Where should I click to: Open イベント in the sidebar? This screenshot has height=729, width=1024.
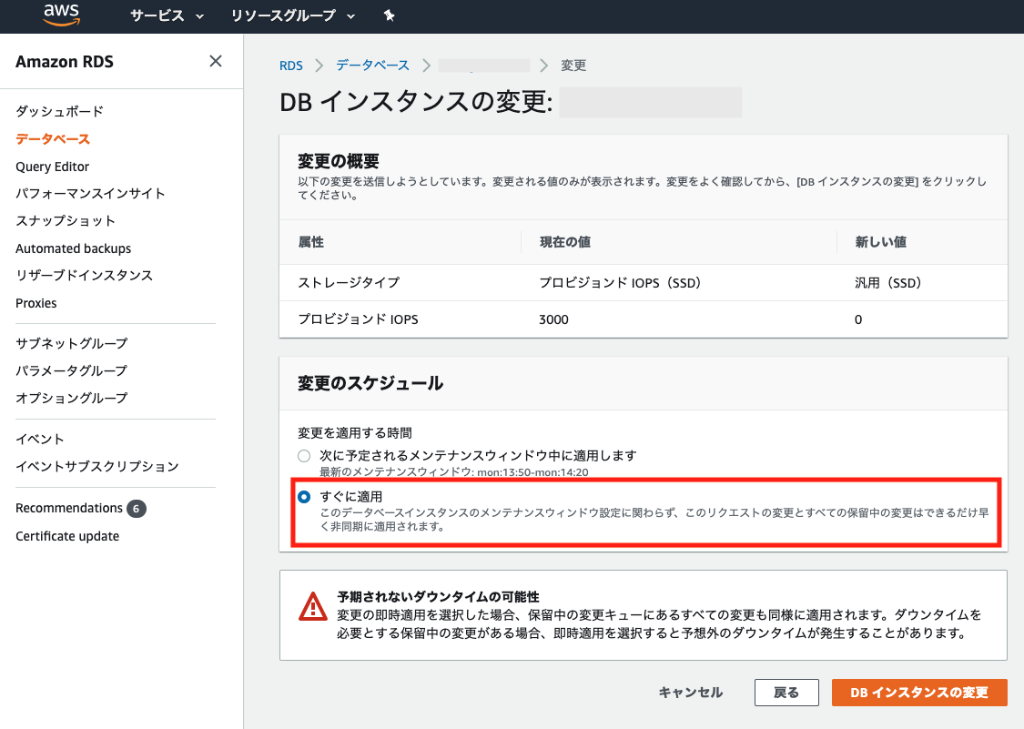[40, 439]
